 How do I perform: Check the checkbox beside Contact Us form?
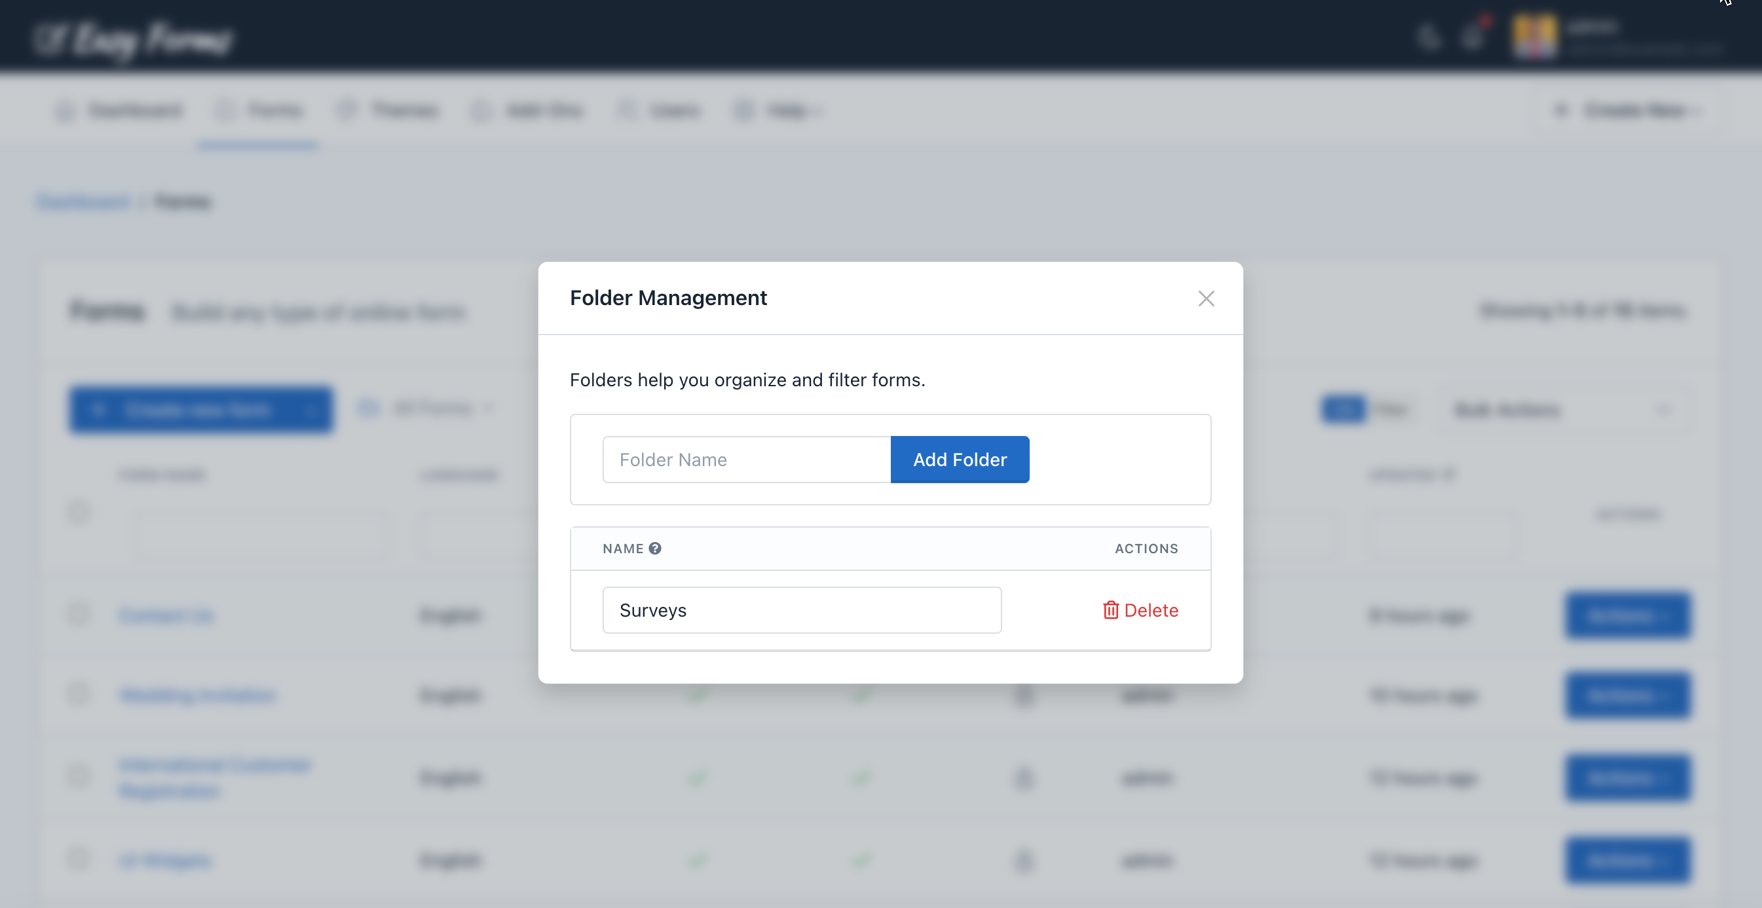tap(78, 614)
